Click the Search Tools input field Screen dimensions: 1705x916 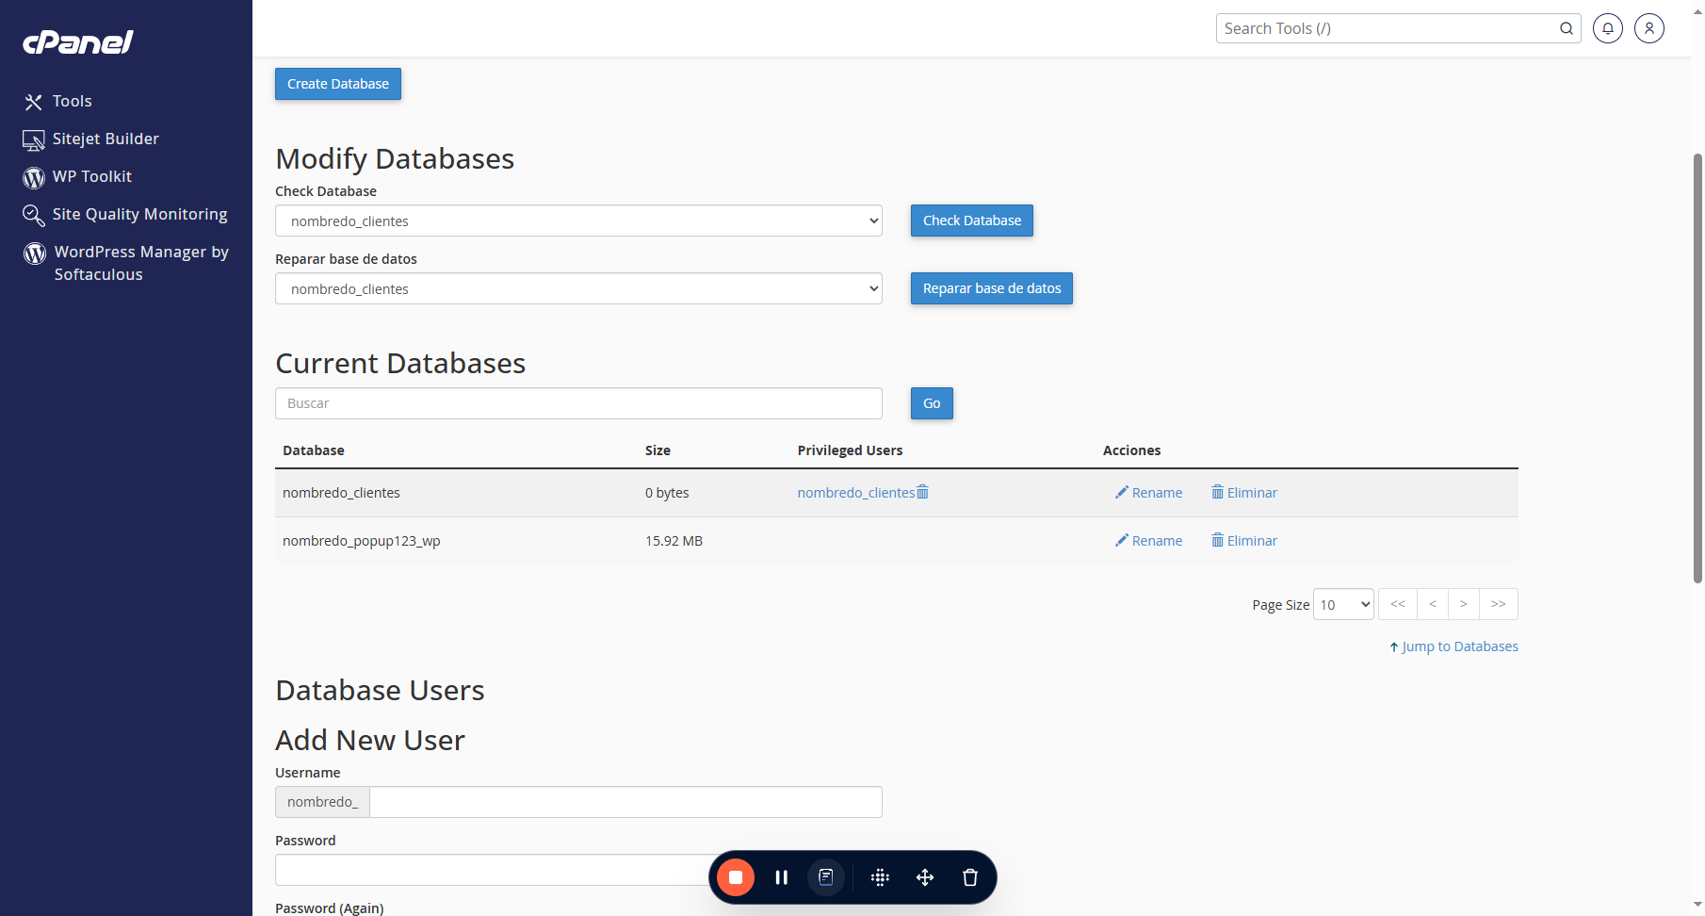tap(1387, 28)
